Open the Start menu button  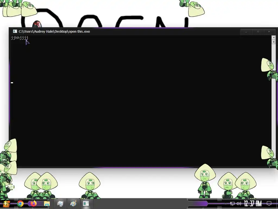point(7,204)
